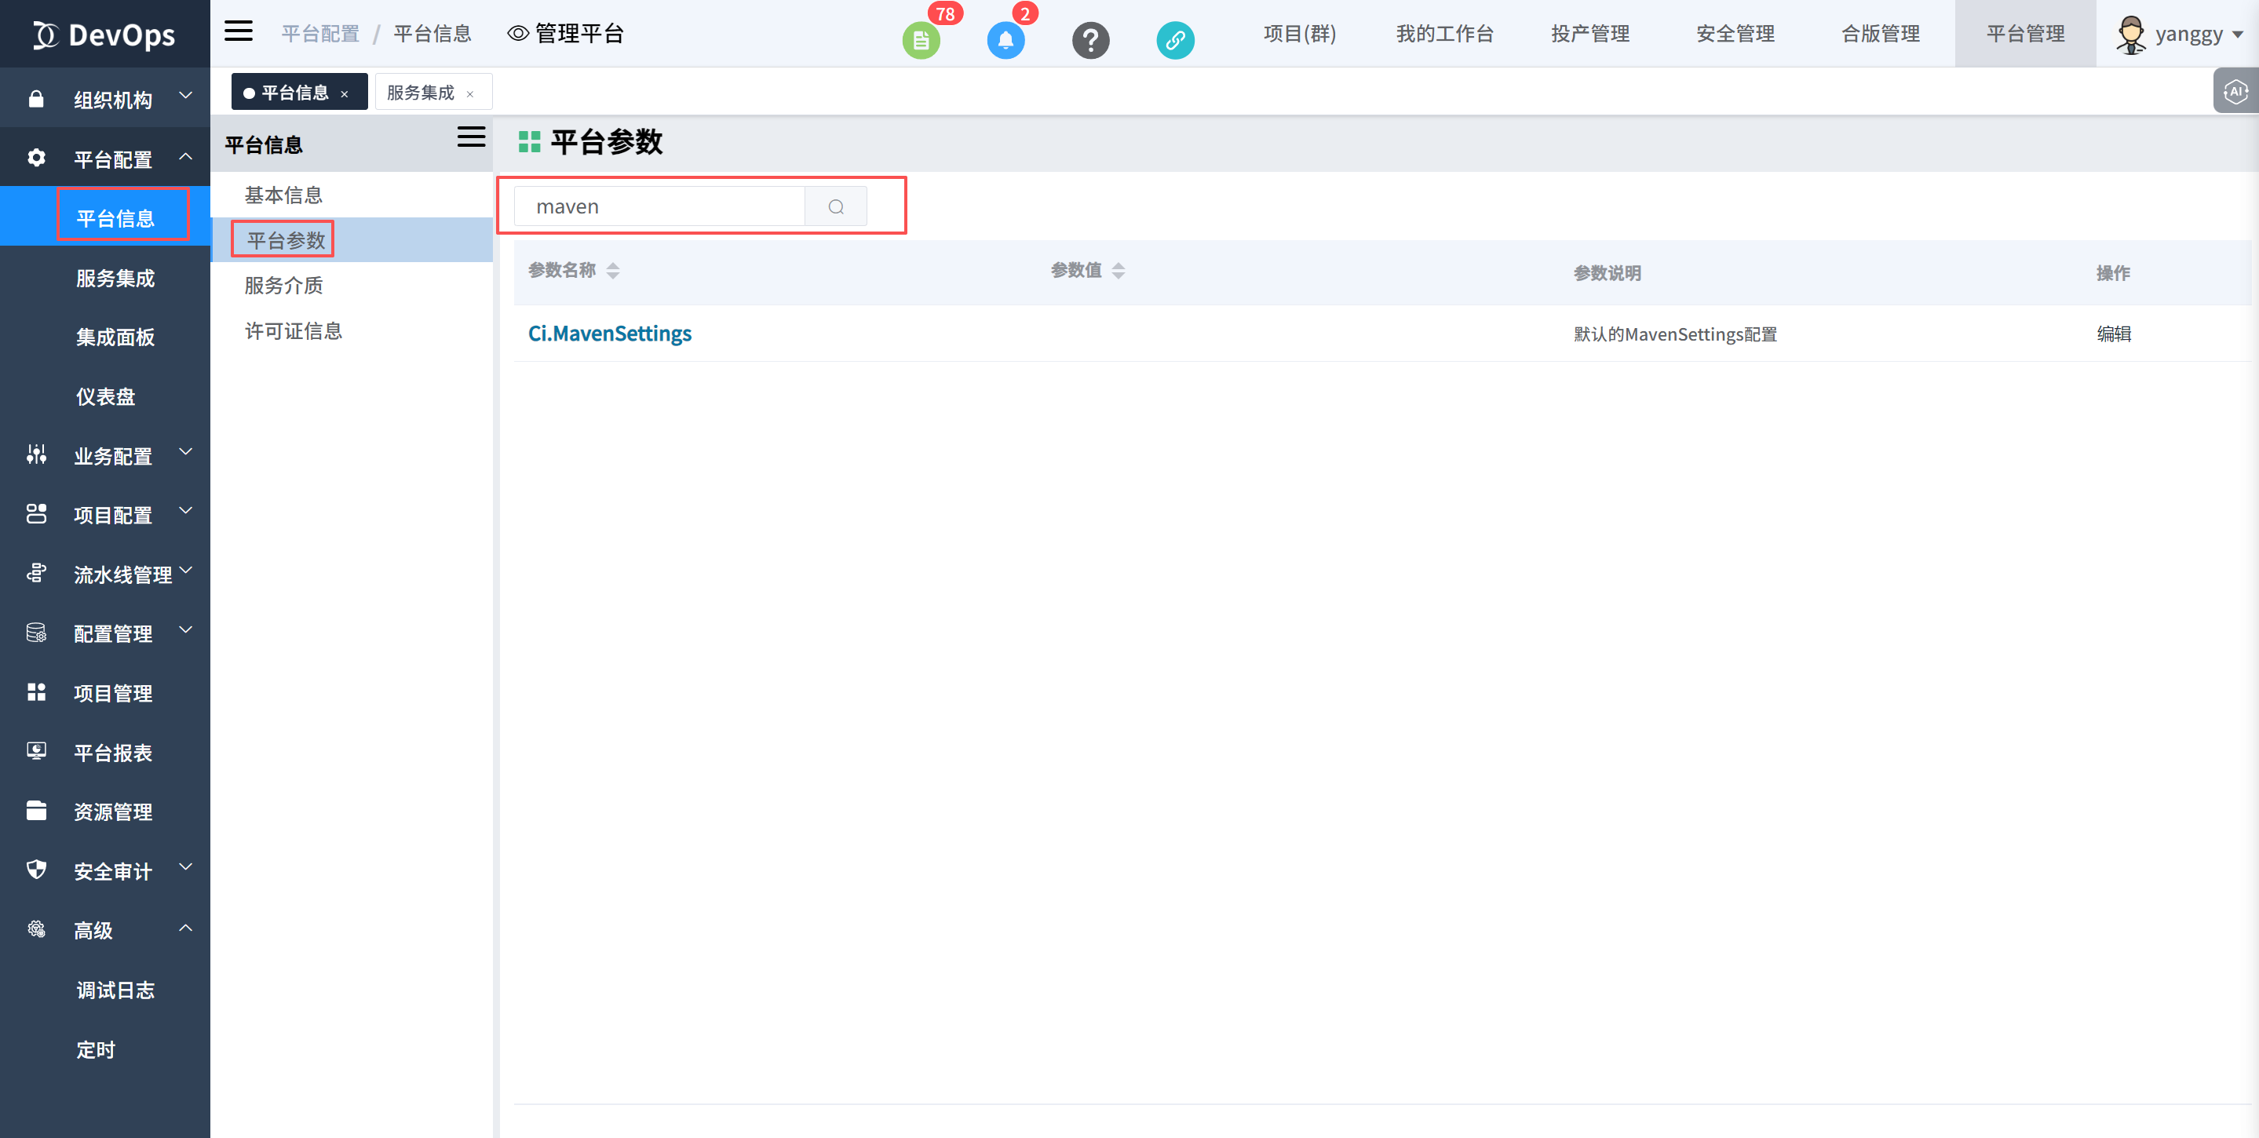The width and height of the screenshot is (2259, 1138).
Task: Click the question mark help icon
Action: [1090, 40]
